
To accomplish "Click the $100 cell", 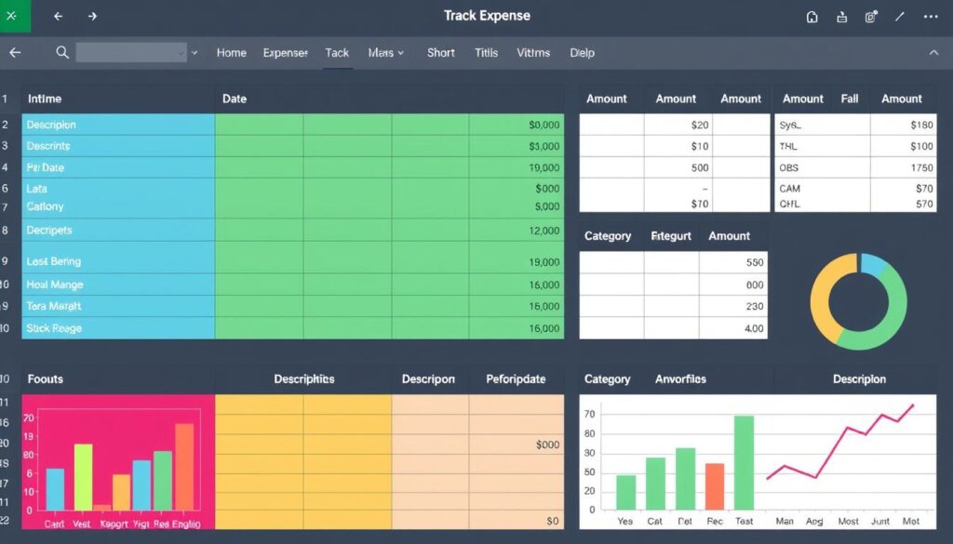I will click(x=903, y=146).
